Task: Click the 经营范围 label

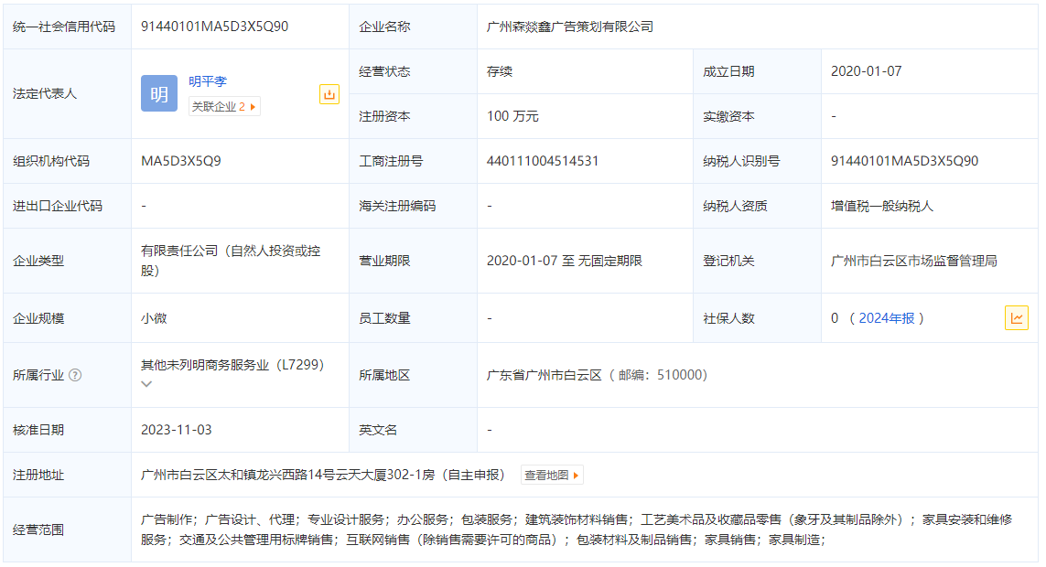Action: [38, 530]
